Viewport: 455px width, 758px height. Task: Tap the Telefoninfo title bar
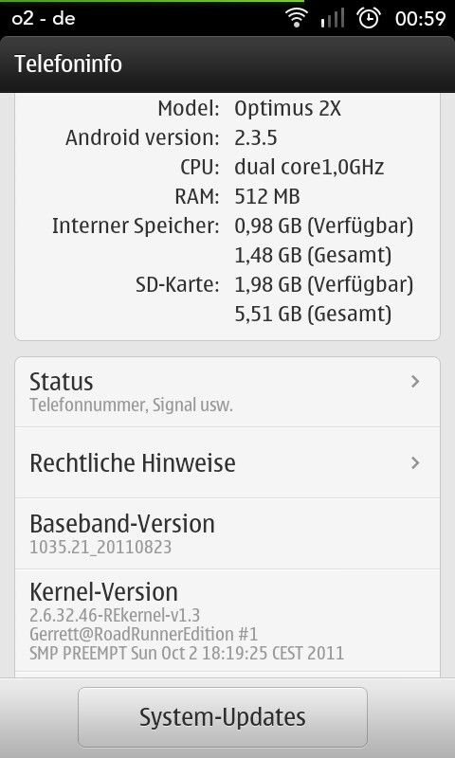(227, 63)
